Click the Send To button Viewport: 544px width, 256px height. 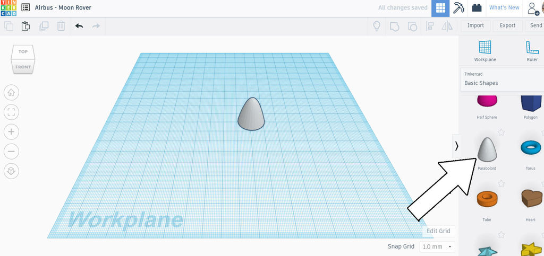[x=534, y=25]
